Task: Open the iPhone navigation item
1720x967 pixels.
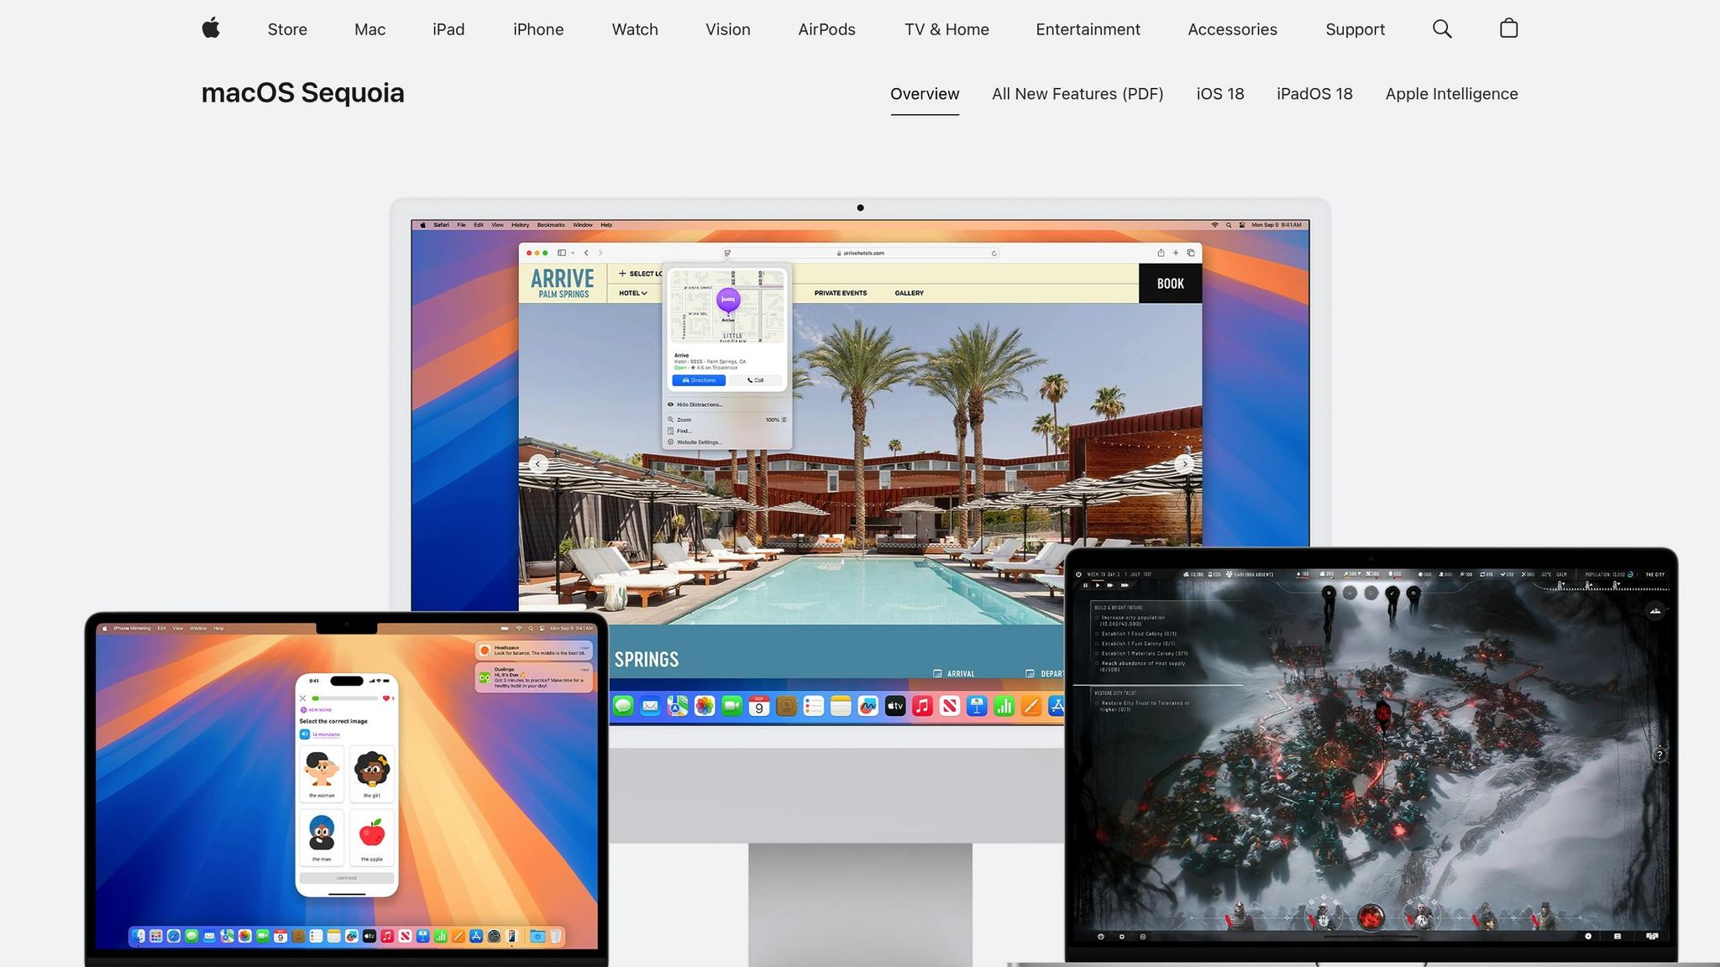Action: tap(538, 29)
